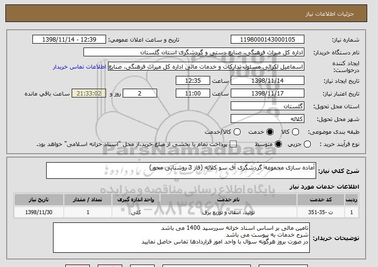The width and height of the screenshot is (378, 267).
Task: Click the general need description text box
Action: pyautogui.click(x=181, y=170)
